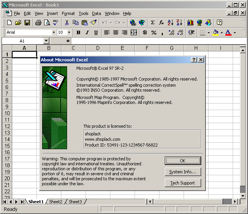Click the Tech Support button
The height and width of the screenshot is (214, 248).
click(x=183, y=183)
